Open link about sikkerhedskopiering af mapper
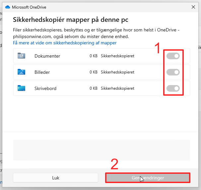 click(x=65, y=43)
